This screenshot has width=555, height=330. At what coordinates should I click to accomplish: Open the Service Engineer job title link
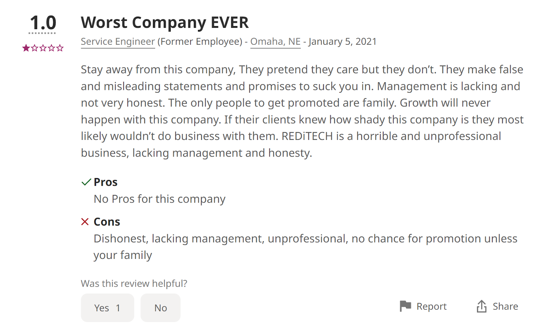(x=118, y=42)
